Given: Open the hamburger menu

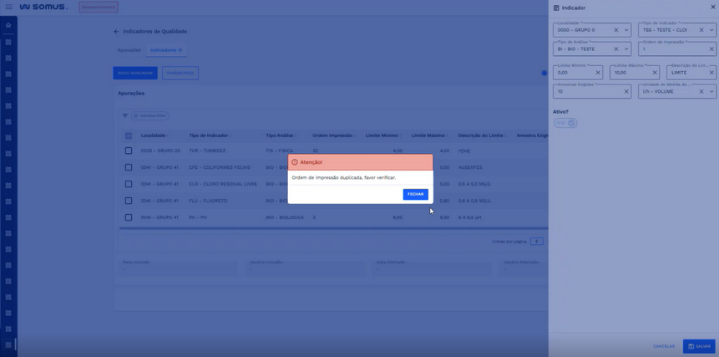Looking at the screenshot, I should (8, 7).
